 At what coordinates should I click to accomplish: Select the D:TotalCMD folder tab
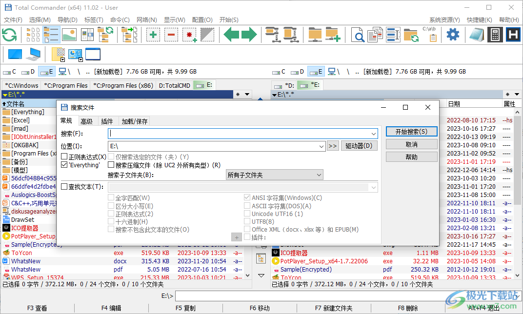175,86
